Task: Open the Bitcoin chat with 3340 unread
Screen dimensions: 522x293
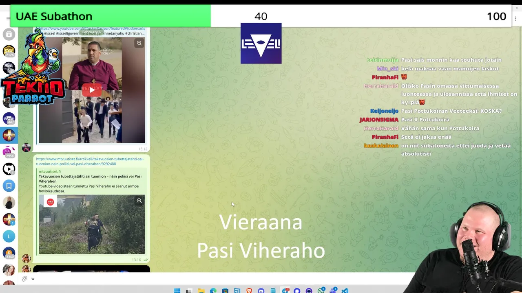Action: (x=9, y=253)
